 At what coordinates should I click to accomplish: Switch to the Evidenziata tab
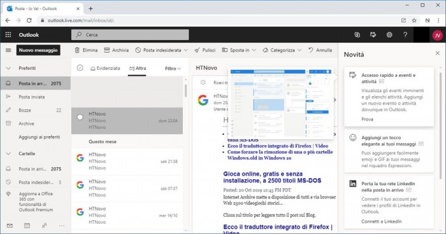point(105,68)
